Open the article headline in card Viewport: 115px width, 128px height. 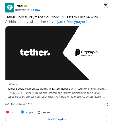[x=57, y=89]
